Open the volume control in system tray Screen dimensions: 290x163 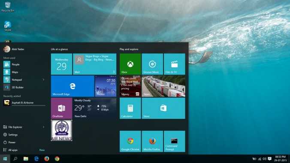click(265, 159)
